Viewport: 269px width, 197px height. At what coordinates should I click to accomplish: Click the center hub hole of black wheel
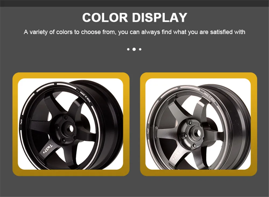(70, 128)
